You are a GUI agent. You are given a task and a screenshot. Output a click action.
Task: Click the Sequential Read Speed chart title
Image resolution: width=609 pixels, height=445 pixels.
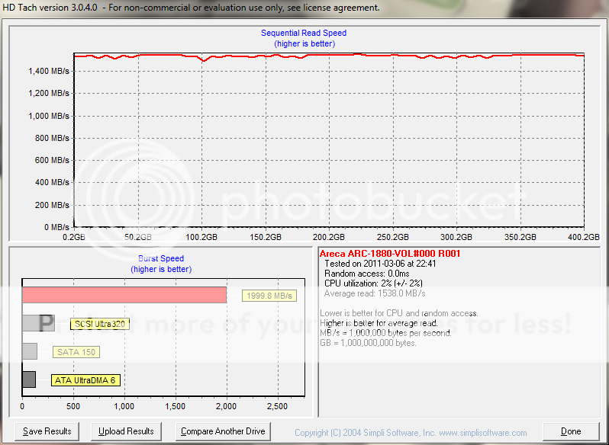304,33
